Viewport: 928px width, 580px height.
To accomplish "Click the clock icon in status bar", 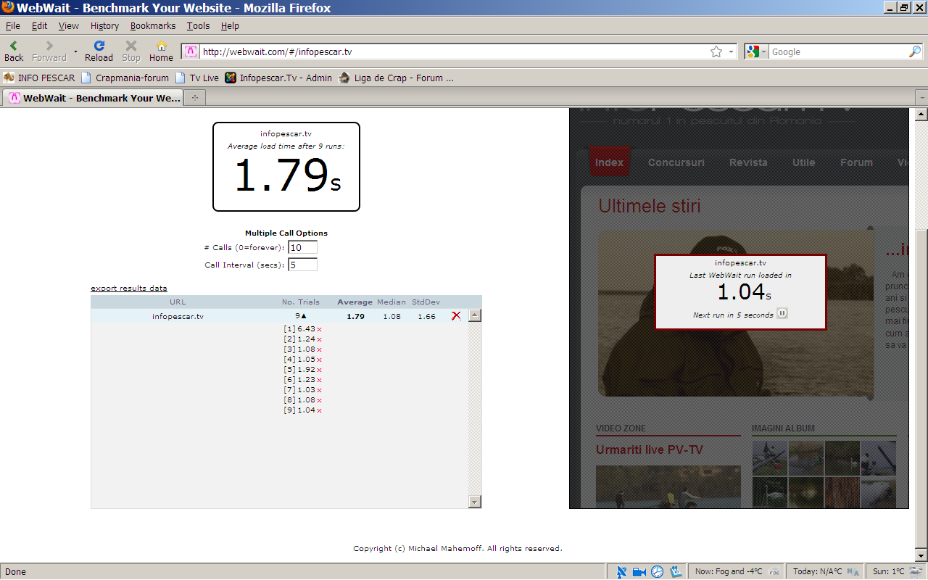I will (x=657, y=571).
